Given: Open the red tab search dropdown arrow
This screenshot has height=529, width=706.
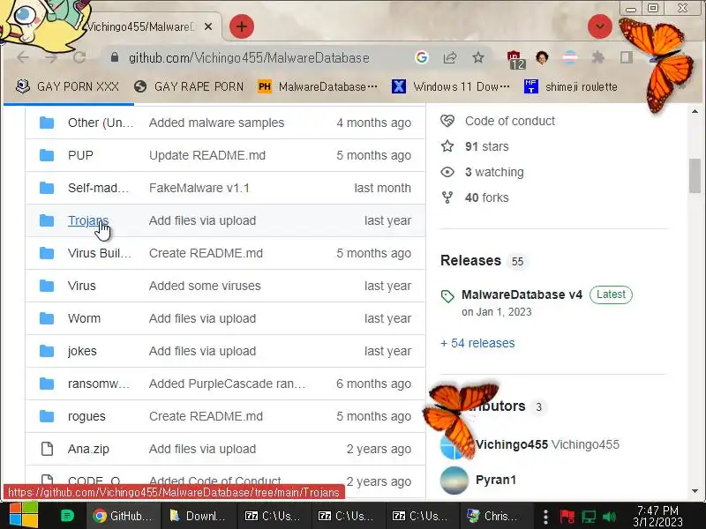Looking at the screenshot, I should (x=600, y=26).
